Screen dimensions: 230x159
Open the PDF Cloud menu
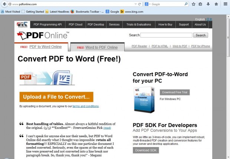[76, 25]
